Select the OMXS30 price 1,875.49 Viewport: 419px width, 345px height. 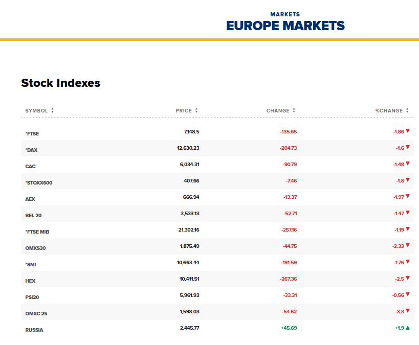[x=189, y=246]
